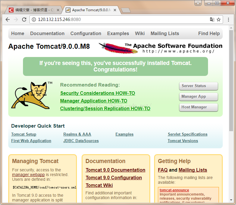Open a new tab
236x205 pixels.
pos(126,10)
